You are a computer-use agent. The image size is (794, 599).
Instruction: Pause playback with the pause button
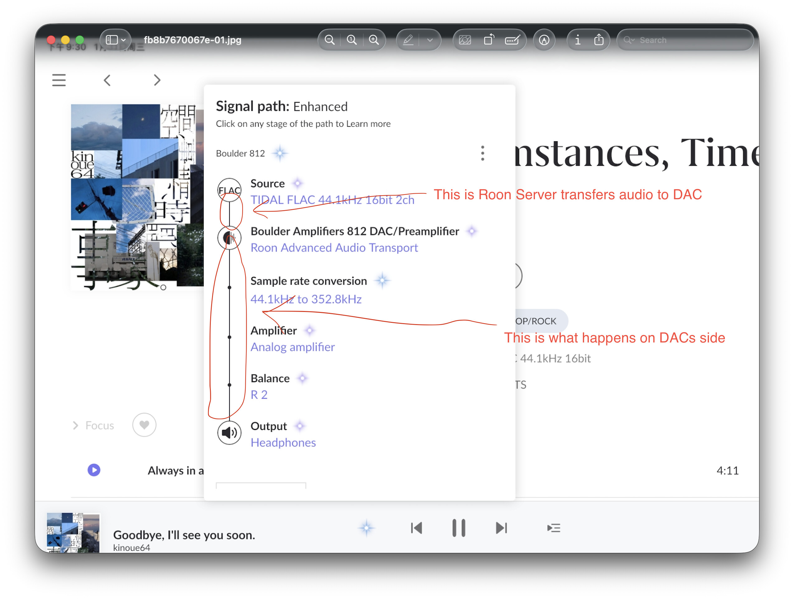click(x=459, y=528)
